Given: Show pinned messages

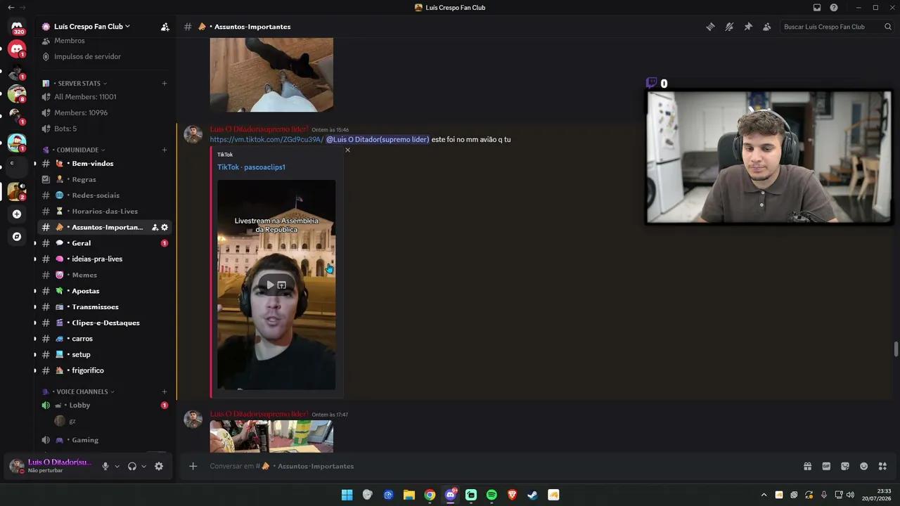Looking at the screenshot, I should [748, 27].
